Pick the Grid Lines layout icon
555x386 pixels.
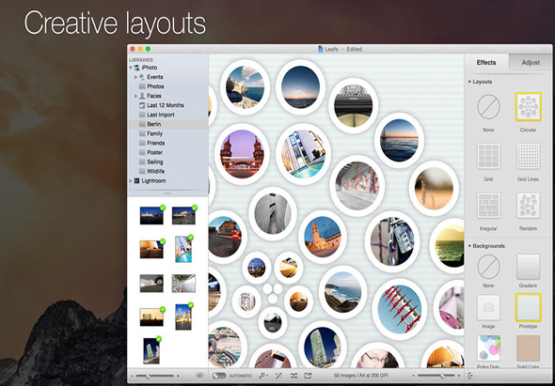click(x=528, y=156)
